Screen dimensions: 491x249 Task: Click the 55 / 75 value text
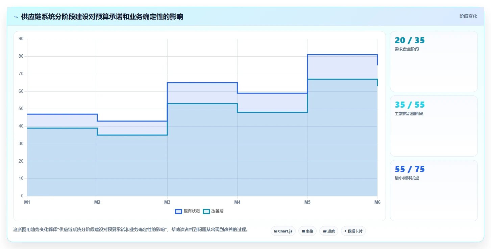(410, 169)
